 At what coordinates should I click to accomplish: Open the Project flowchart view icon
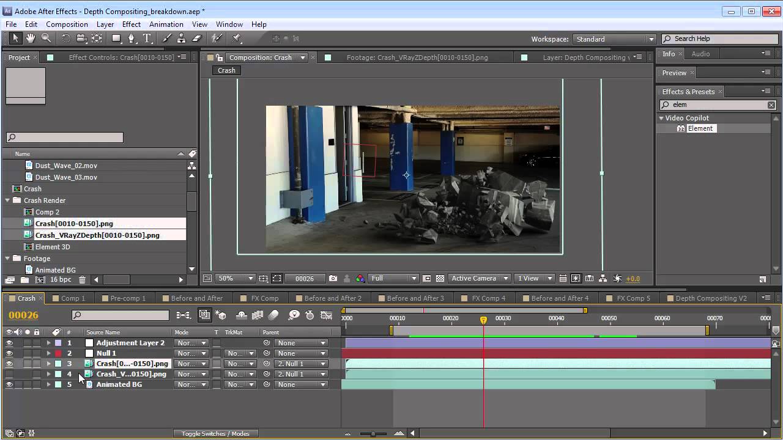(x=192, y=166)
